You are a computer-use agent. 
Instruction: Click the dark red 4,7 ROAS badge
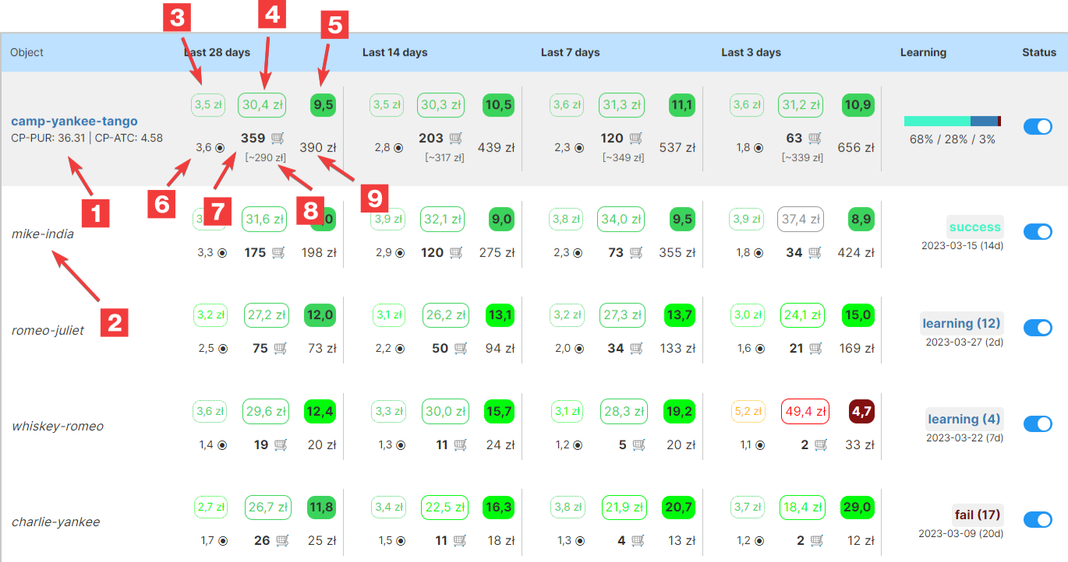[861, 412]
